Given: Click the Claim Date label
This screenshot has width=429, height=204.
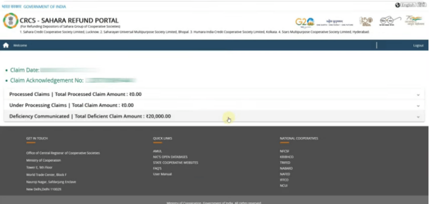Looking at the screenshot, I should (25, 70).
